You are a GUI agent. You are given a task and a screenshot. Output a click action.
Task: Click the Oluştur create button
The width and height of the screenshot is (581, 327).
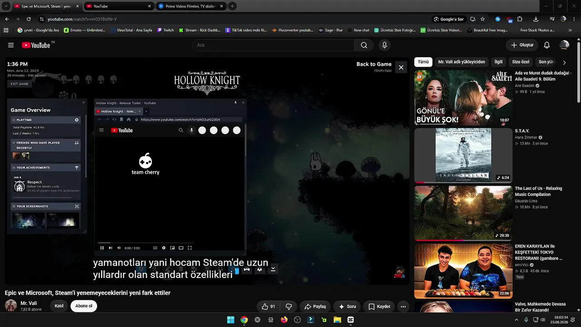(522, 45)
